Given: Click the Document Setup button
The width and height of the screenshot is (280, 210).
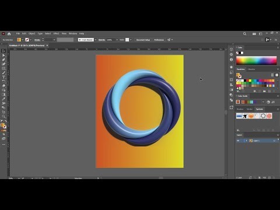Looking at the screenshot, I should tap(143, 40).
